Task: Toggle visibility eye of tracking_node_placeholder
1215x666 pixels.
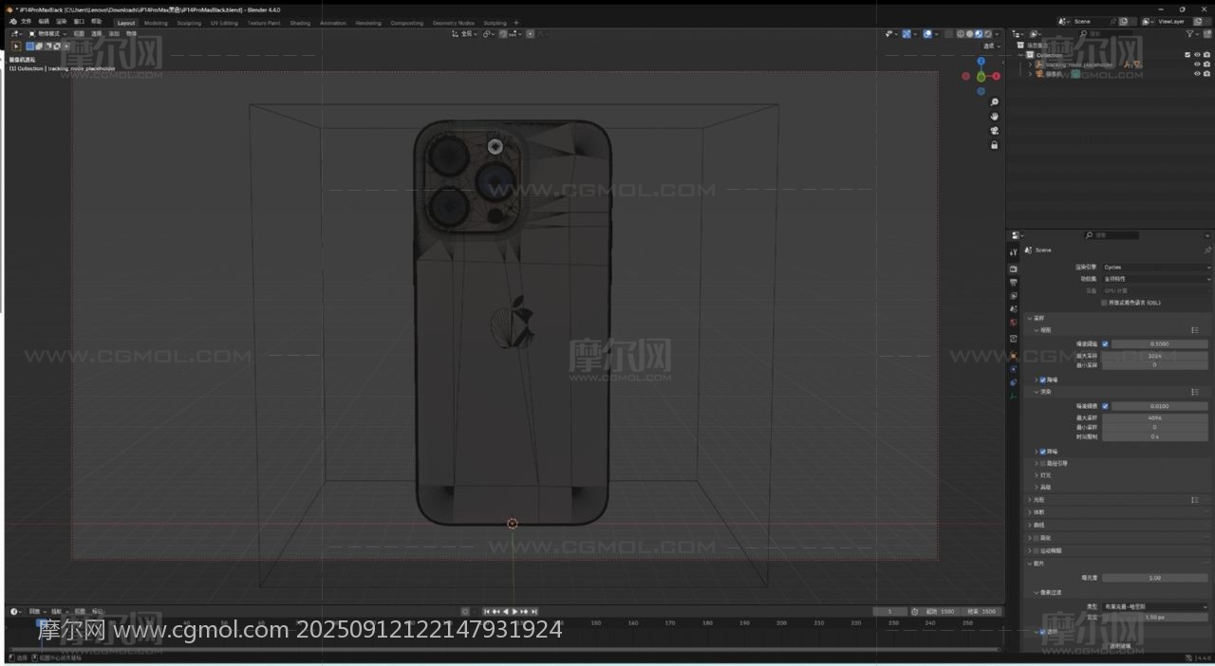Action: click(1197, 65)
